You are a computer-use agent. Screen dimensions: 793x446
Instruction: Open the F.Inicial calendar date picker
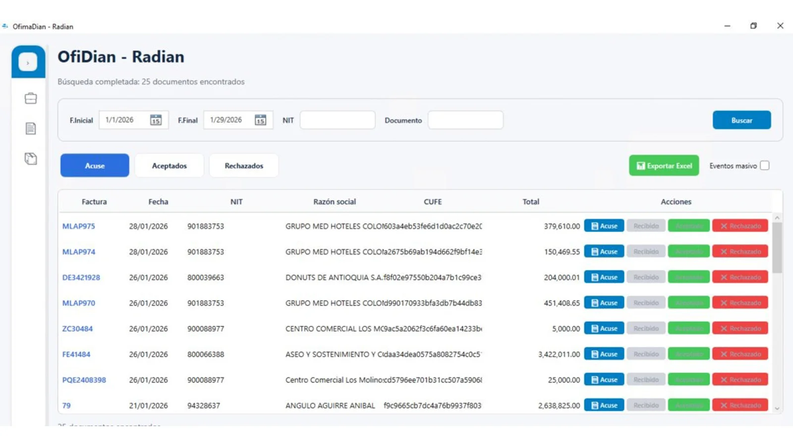click(x=156, y=120)
